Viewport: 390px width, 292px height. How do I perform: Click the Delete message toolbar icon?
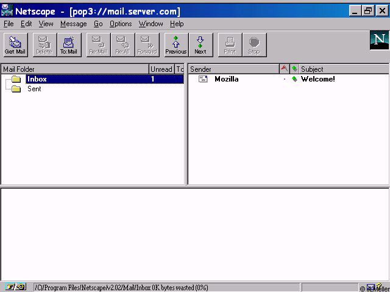tap(44, 45)
